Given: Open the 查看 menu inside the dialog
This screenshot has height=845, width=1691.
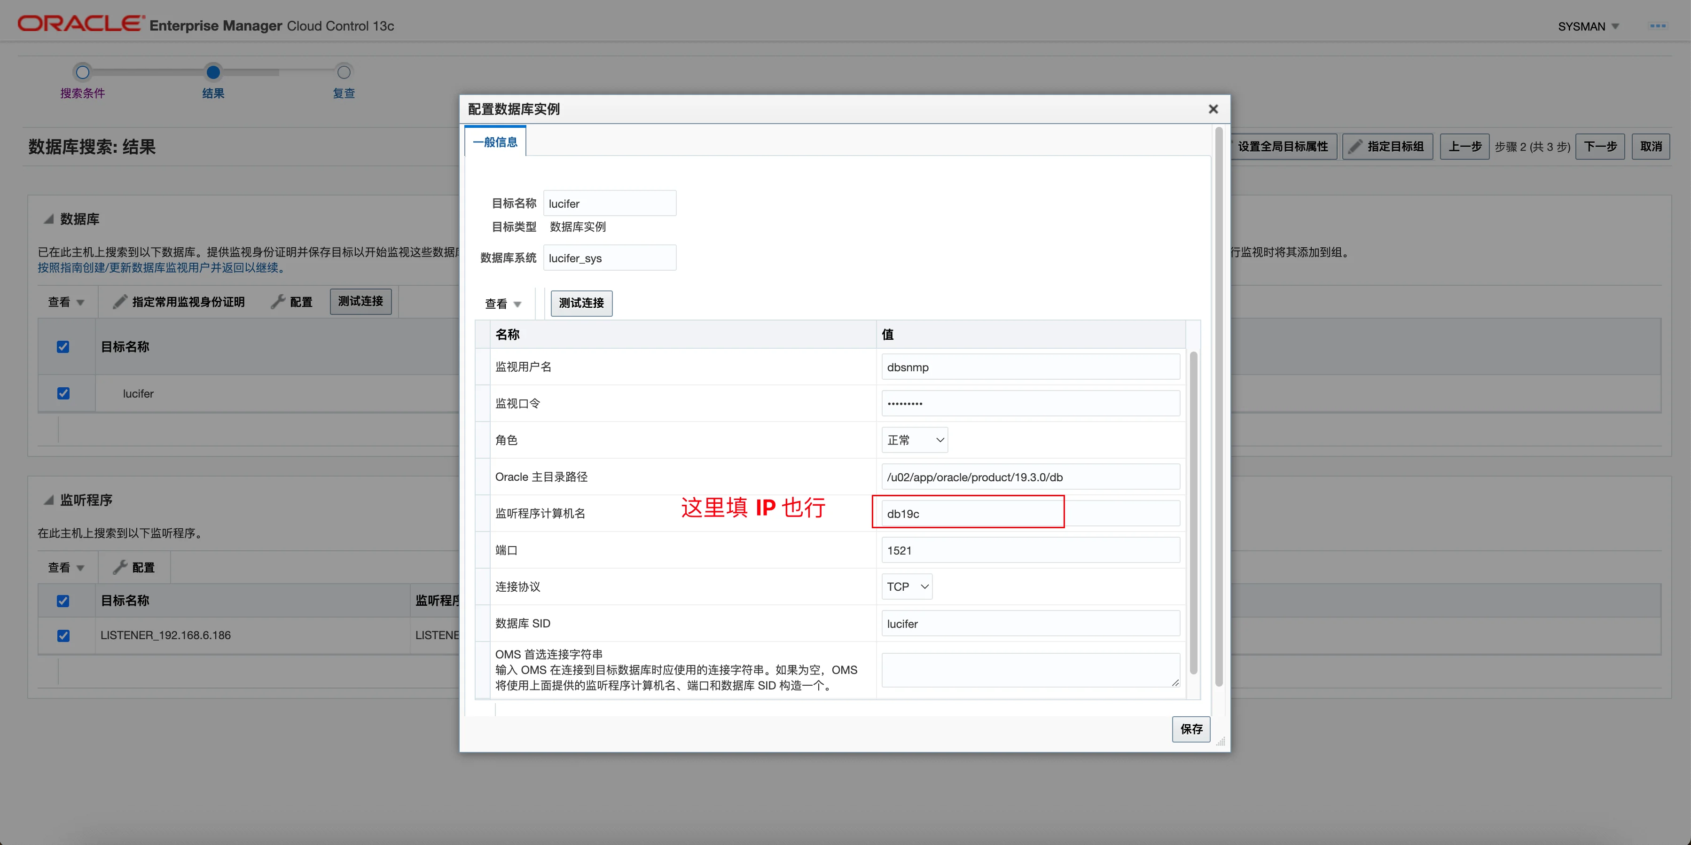Looking at the screenshot, I should pyautogui.click(x=503, y=303).
